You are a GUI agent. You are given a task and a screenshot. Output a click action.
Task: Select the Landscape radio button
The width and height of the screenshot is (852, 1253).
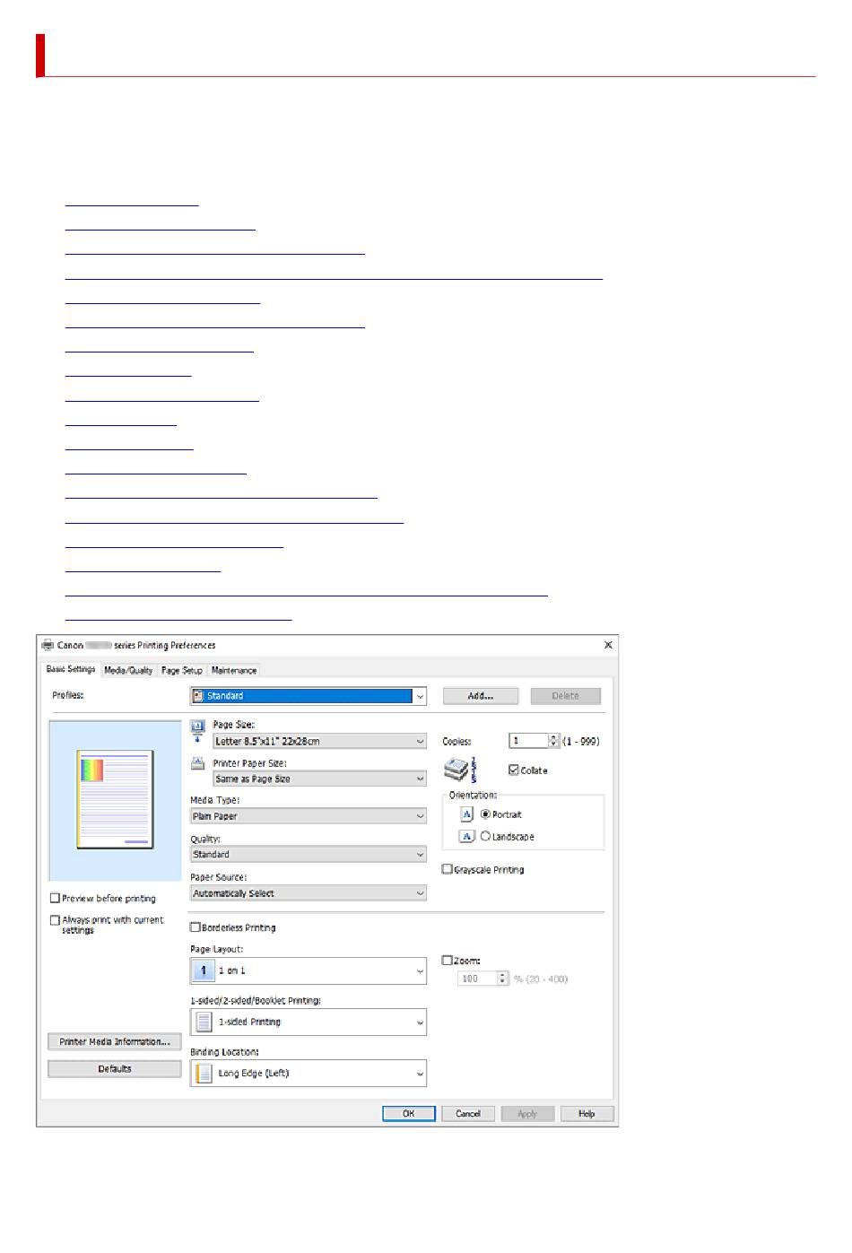tap(486, 836)
